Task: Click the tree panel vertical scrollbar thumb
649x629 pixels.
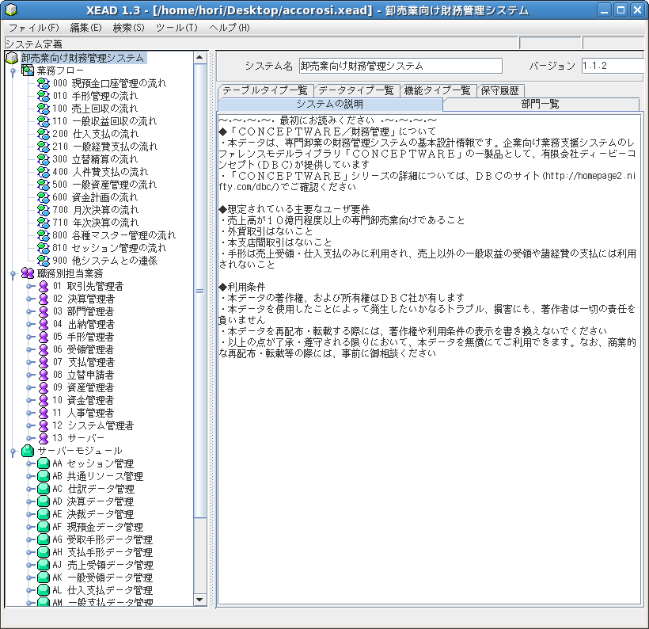Action: point(200,291)
